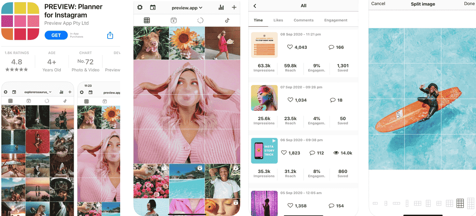The image size is (476, 216).
Task: Expand the explorerssaurus_ account dropdown
Action: click(38, 92)
